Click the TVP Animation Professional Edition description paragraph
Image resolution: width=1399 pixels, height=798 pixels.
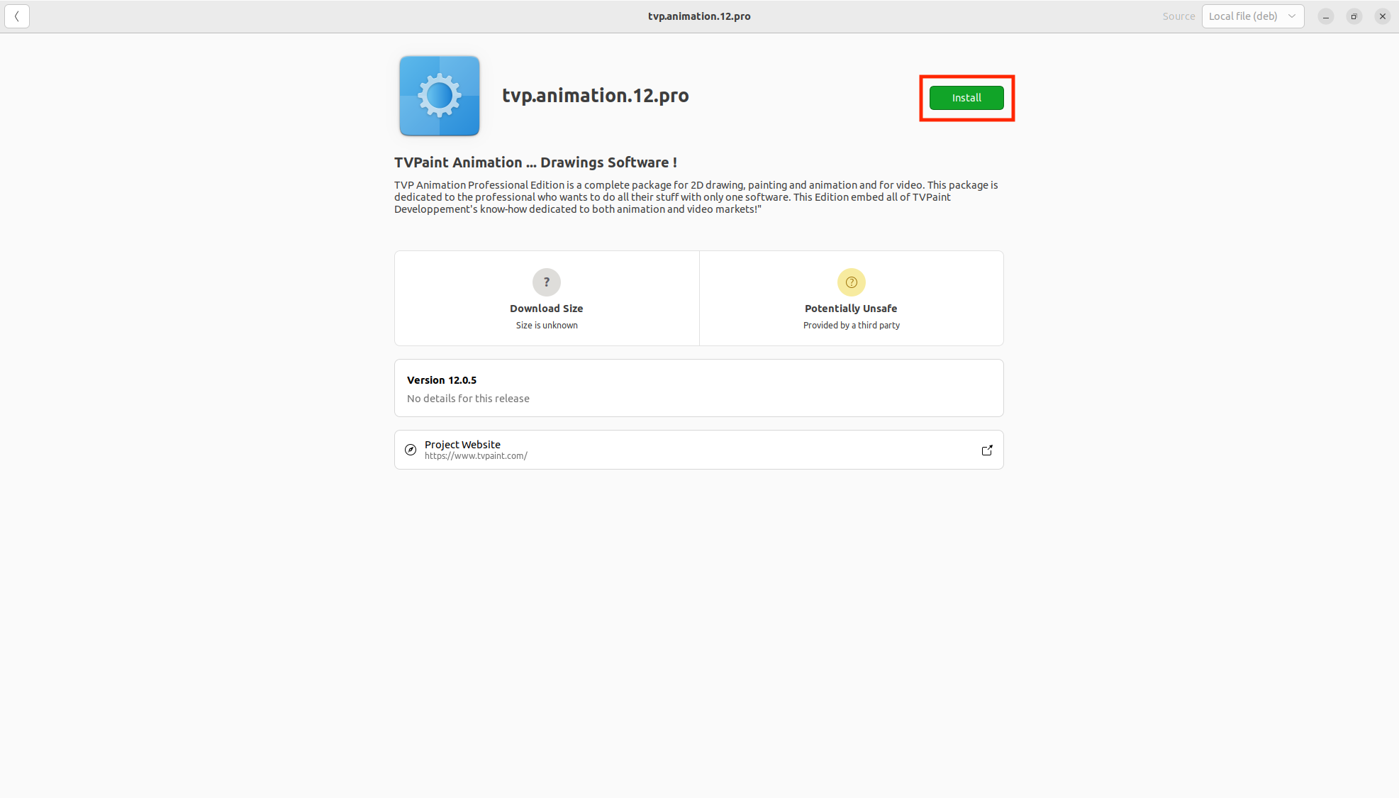click(x=696, y=197)
